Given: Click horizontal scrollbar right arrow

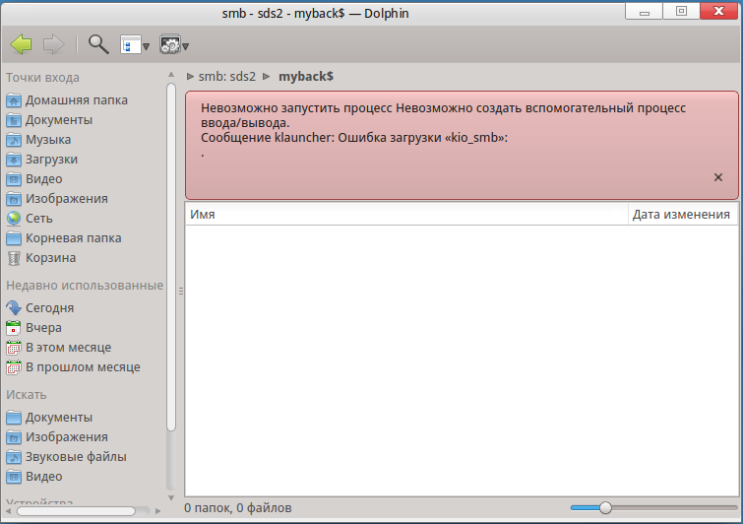Looking at the screenshot, I should (157, 511).
